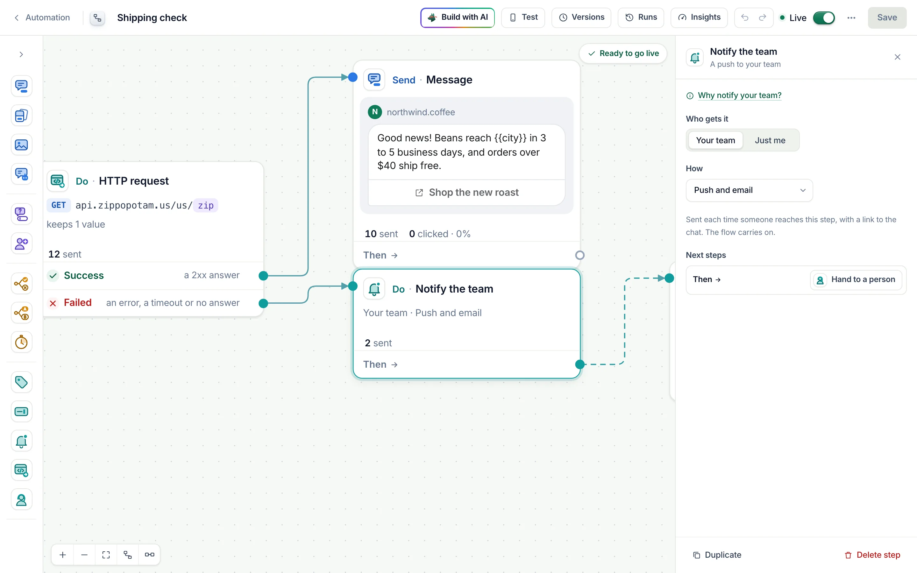Screen dimensions: 917x573
Task: Select Your team recipient option
Action: click(x=715, y=140)
